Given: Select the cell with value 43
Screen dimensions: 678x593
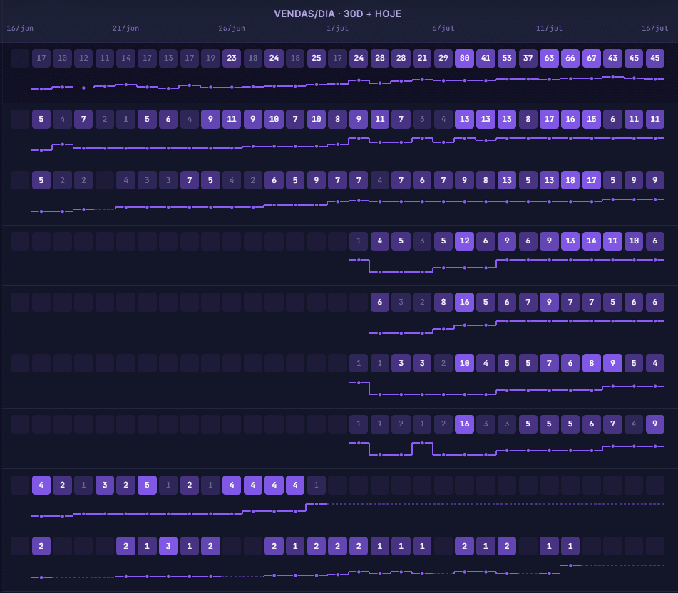Looking at the screenshot, I should pos(612,58).
